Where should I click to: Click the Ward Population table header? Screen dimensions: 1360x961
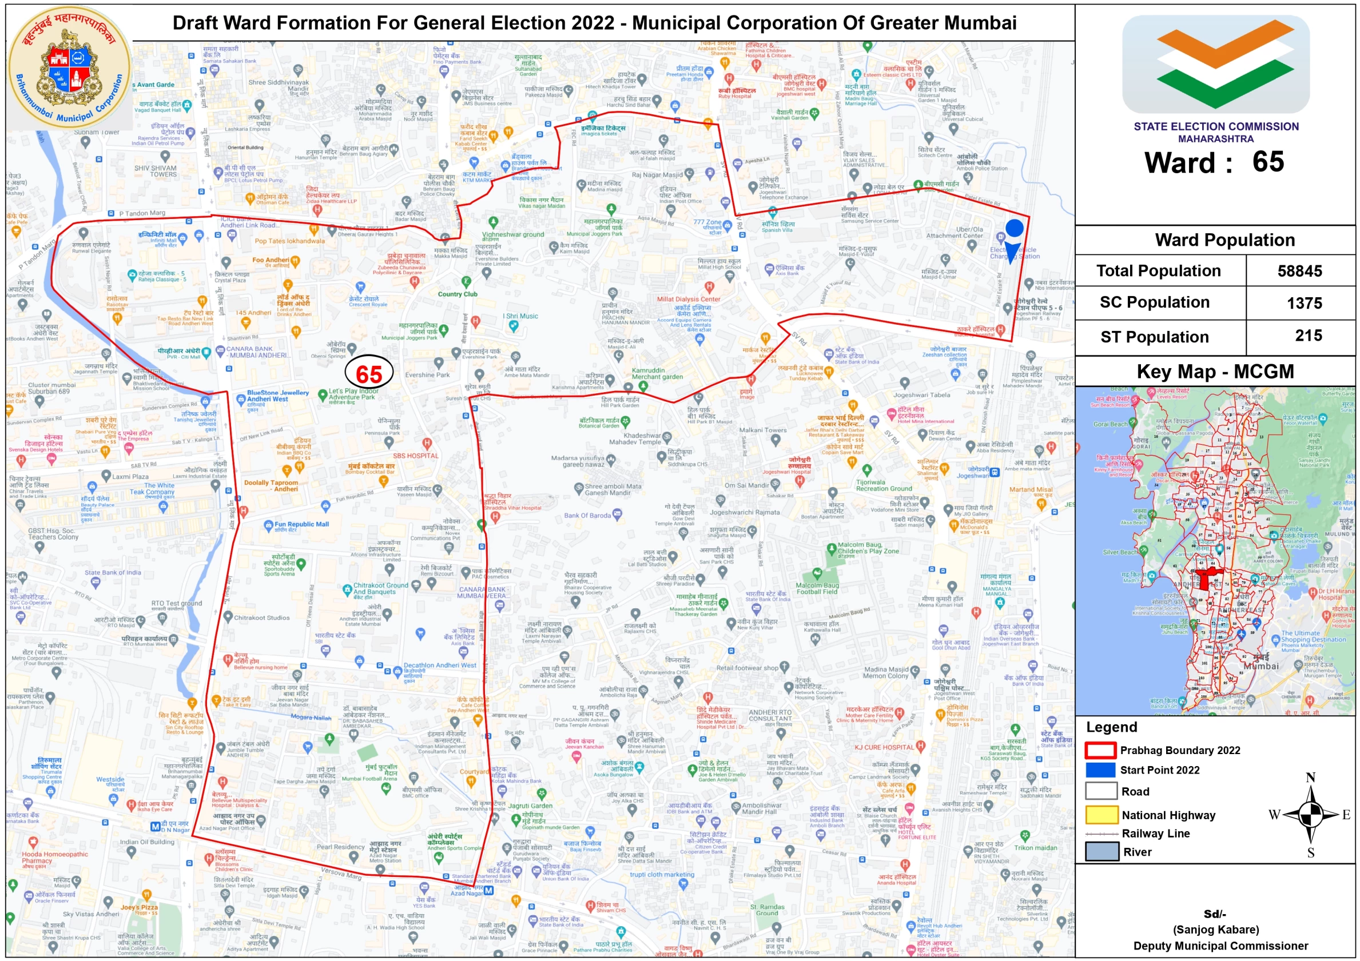point(1224,240)
